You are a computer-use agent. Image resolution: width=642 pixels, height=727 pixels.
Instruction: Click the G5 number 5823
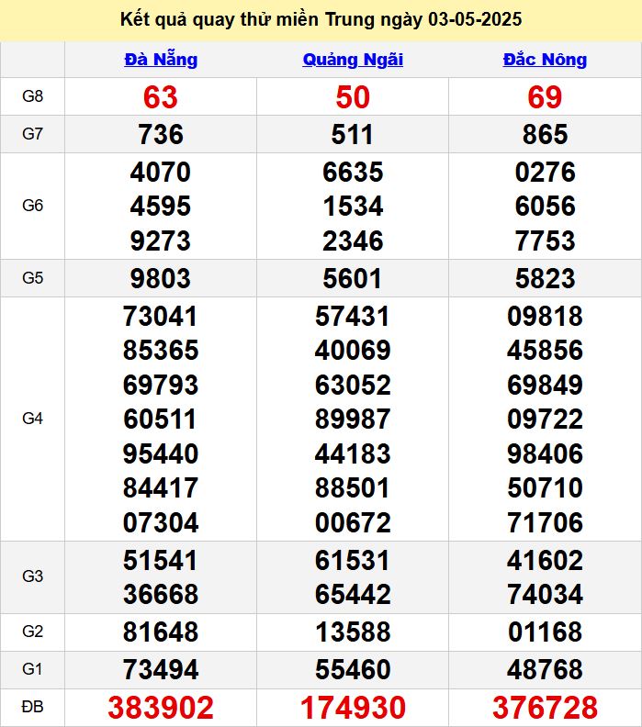[545, 279]
